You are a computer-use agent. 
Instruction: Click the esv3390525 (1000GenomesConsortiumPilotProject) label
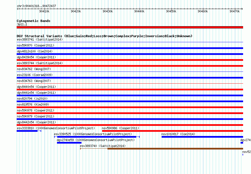(93, 134)
